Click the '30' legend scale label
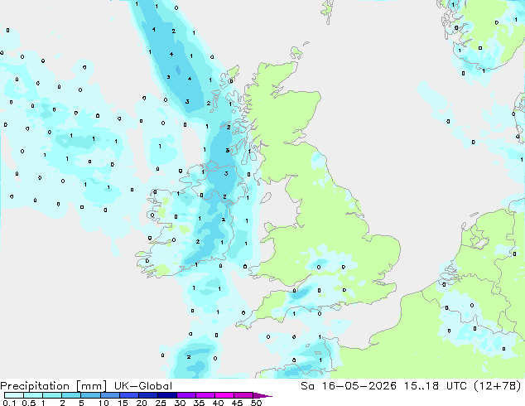This screenshot has width=525, height=406. 180,403
